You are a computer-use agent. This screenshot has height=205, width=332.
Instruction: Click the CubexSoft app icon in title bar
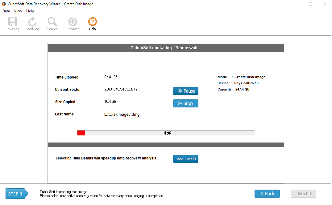pos(4,4)
